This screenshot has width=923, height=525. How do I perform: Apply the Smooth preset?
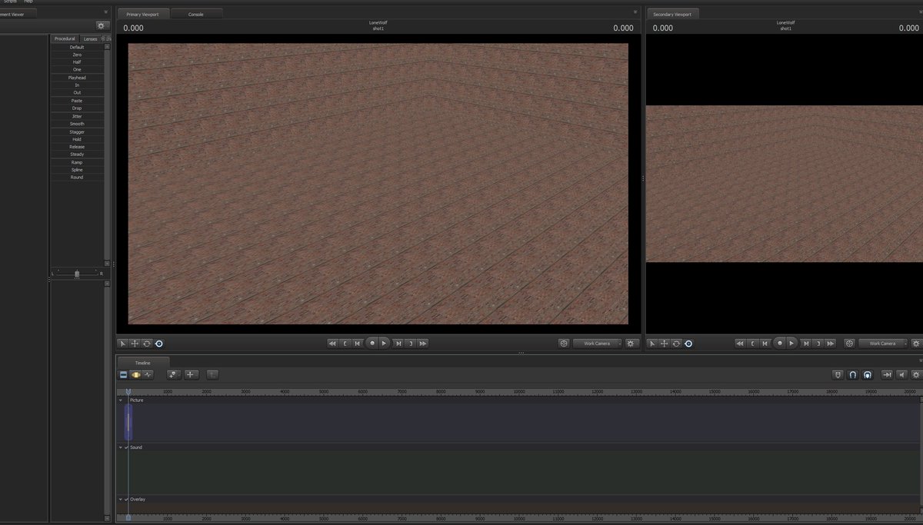(77, 124)
